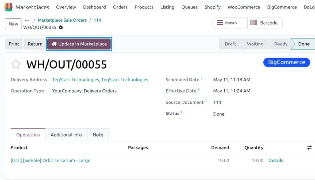
Task: Open the Listing menu
Action: point(167,7)
